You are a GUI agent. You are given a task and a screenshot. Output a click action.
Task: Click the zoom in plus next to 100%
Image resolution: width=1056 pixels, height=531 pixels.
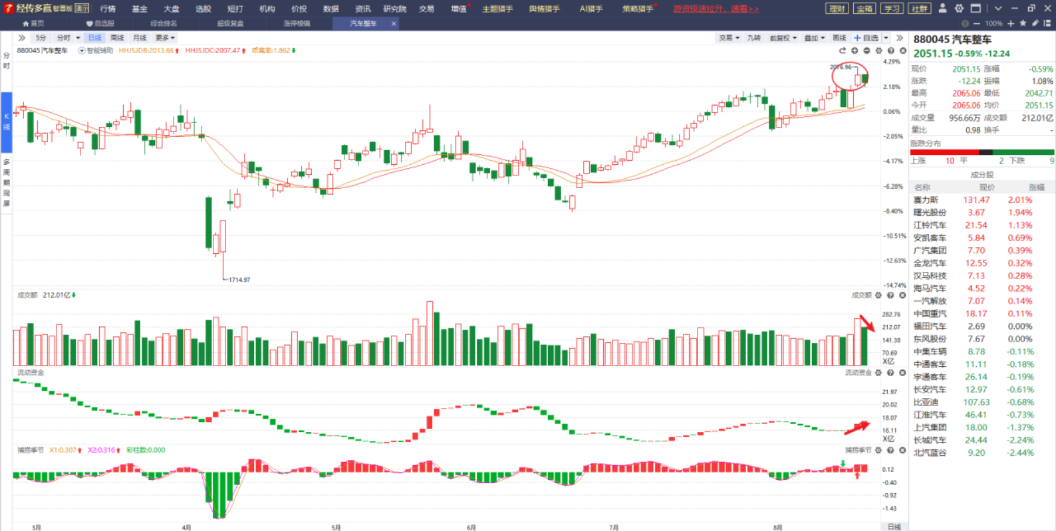pyautogui.click(x=1011, y=23)
